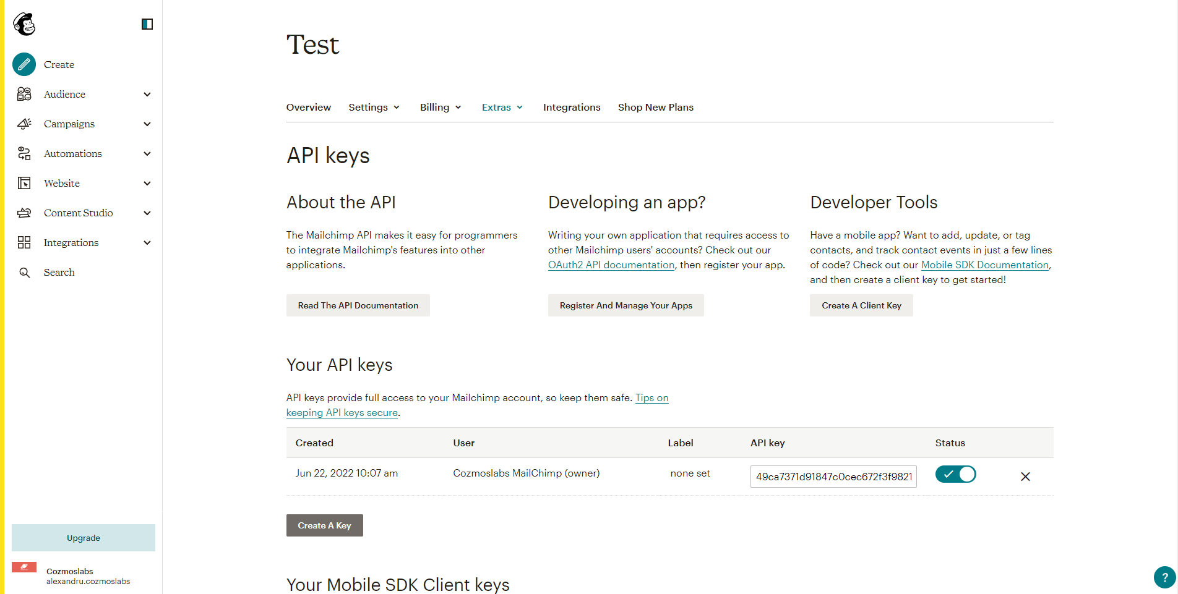Click Read The API Documentation button

coord(358,305)
